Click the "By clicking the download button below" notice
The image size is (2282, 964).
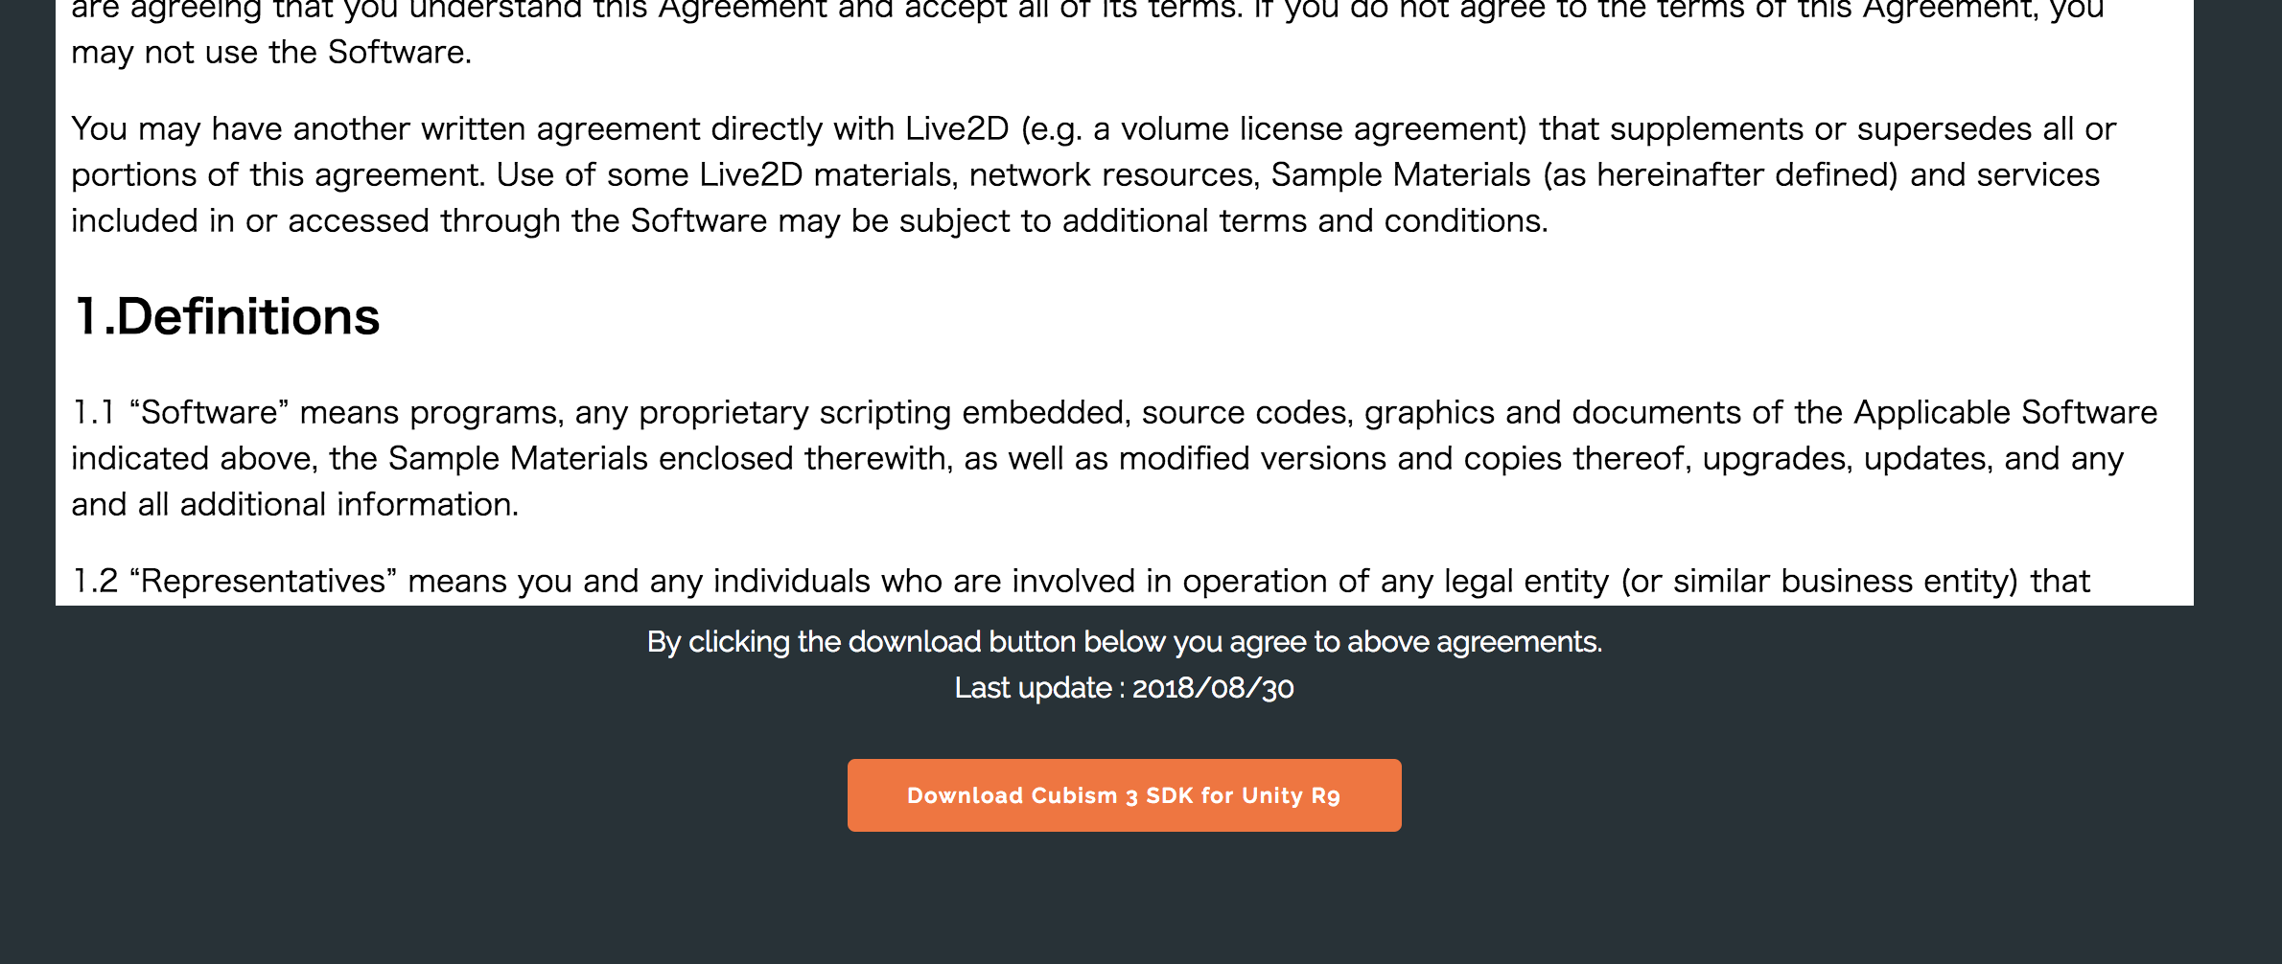pyautogui.click(x=1124, y=642)
